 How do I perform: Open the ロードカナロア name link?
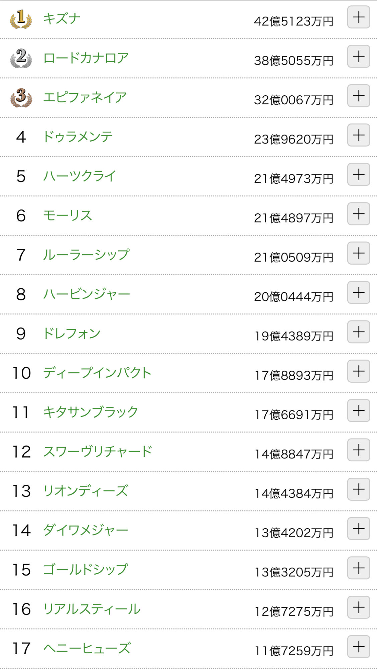click(x=86, y=58)
